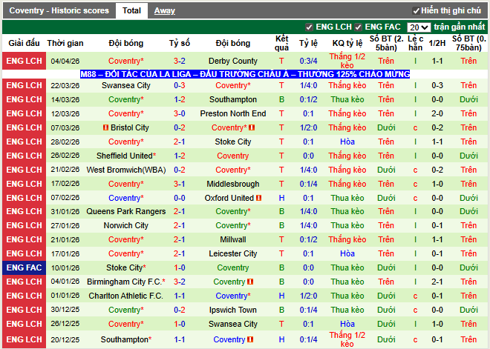The width and height of the screenshot is (490, 349).
Task: Uncheck the ENG FAC filter checkbox
Action: (359, 27)
